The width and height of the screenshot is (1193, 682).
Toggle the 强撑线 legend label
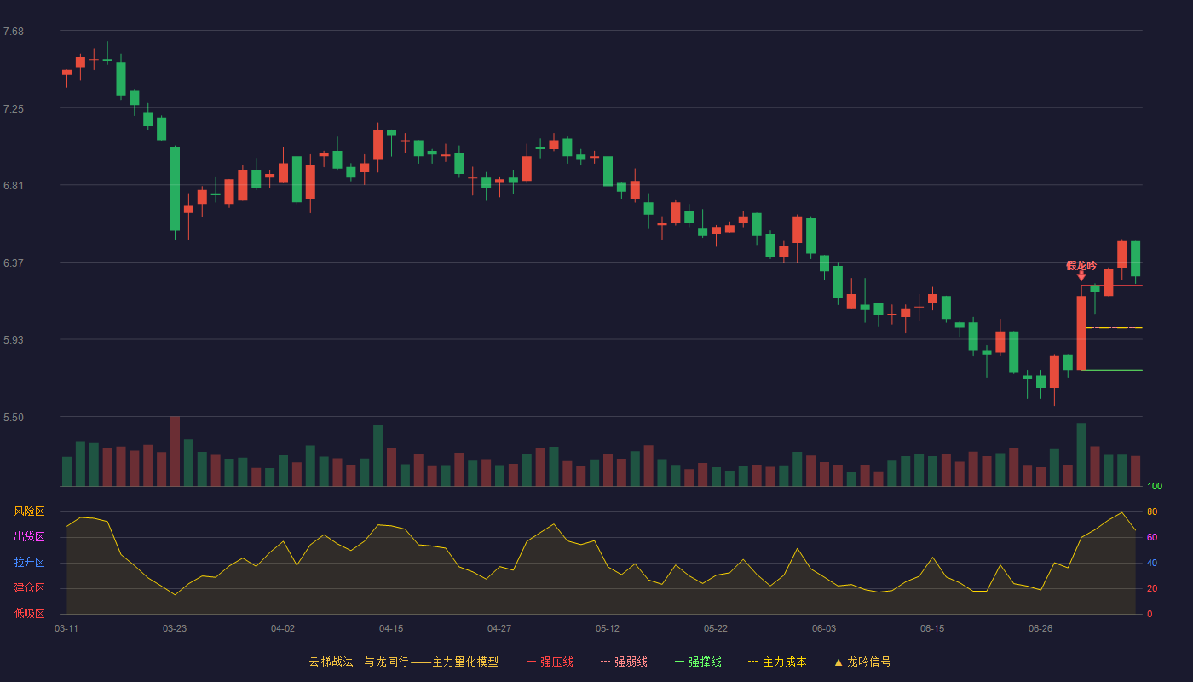(705, 662)
